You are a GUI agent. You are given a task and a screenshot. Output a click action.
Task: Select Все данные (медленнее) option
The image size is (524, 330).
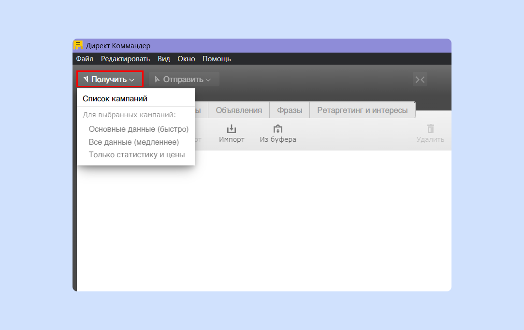pos(134,142)
